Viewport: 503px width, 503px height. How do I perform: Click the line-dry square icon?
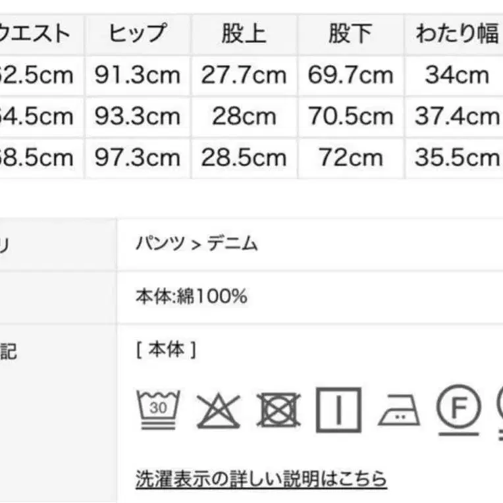(x=338, y=410)
